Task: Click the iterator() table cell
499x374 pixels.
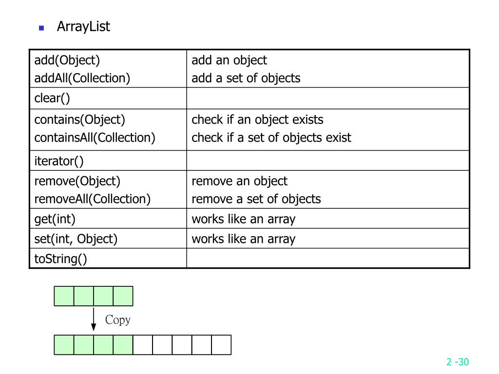Action: [x=108, y=161]
